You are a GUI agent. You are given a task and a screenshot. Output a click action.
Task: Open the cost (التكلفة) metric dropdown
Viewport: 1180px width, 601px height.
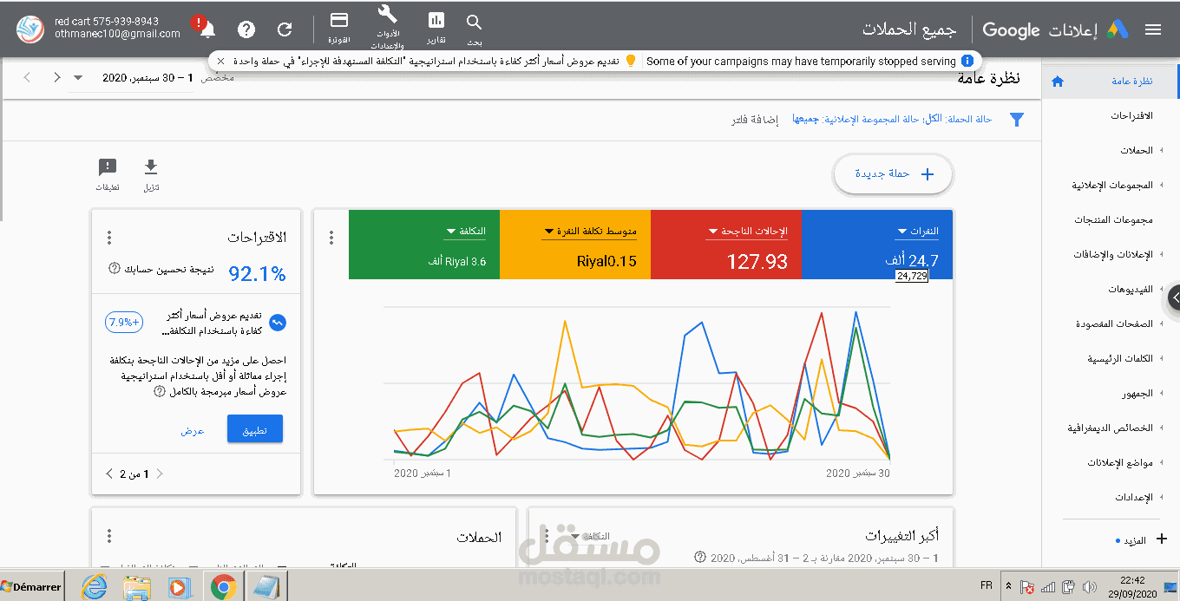(465, 232)
